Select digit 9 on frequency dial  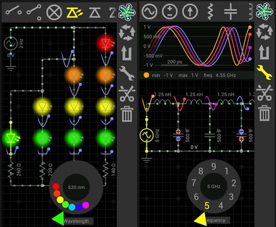214,167
